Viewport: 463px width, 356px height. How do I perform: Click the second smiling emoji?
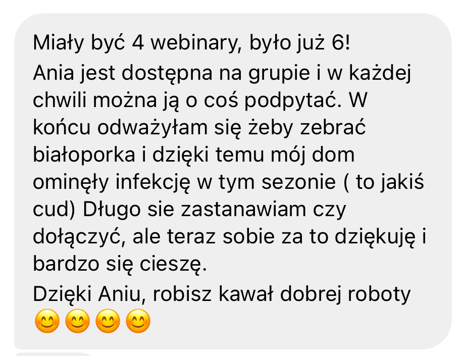tap(77, 321)
